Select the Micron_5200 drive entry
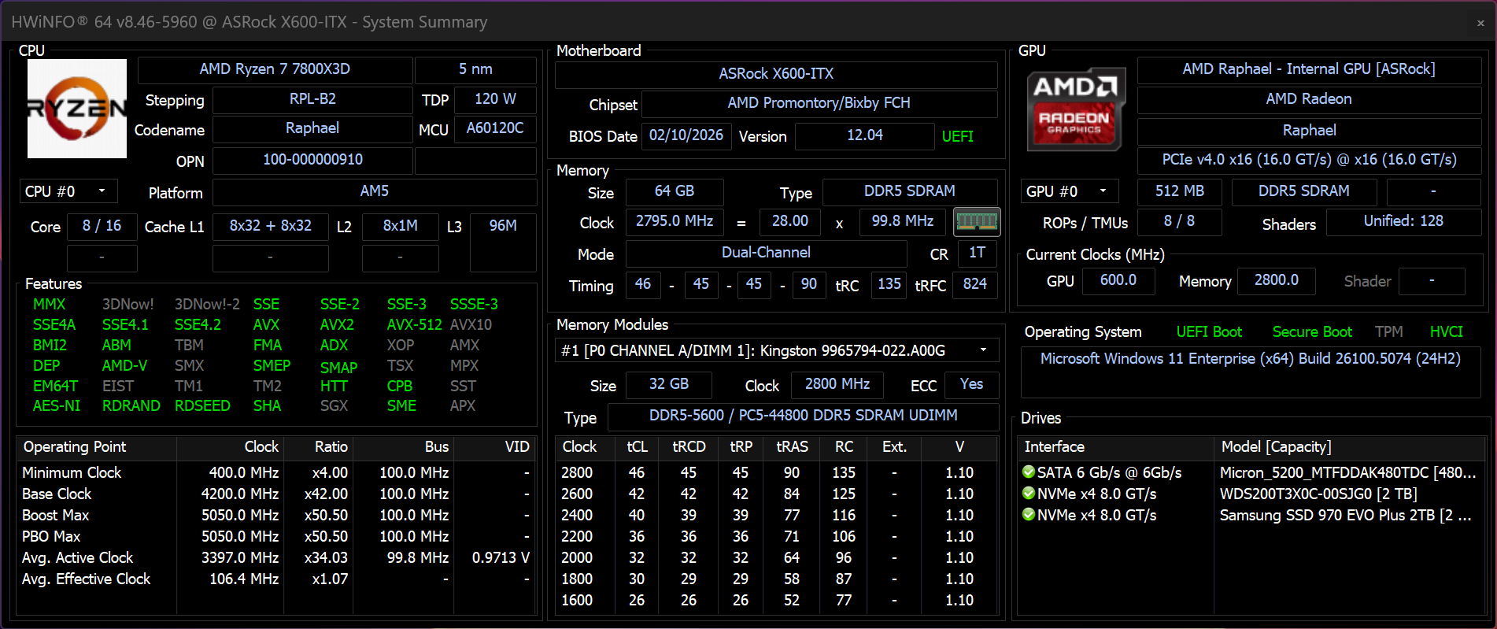The height and width of the screenshot is (629, 1497). click(x=1347, y=473)
